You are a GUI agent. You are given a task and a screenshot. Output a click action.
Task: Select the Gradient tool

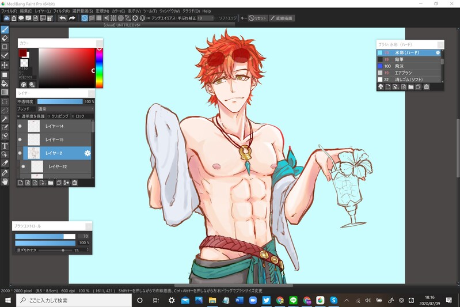click(5, 92)
